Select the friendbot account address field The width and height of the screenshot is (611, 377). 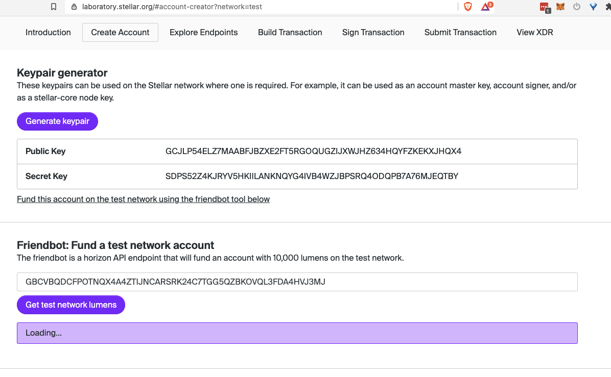pos(297,282)
